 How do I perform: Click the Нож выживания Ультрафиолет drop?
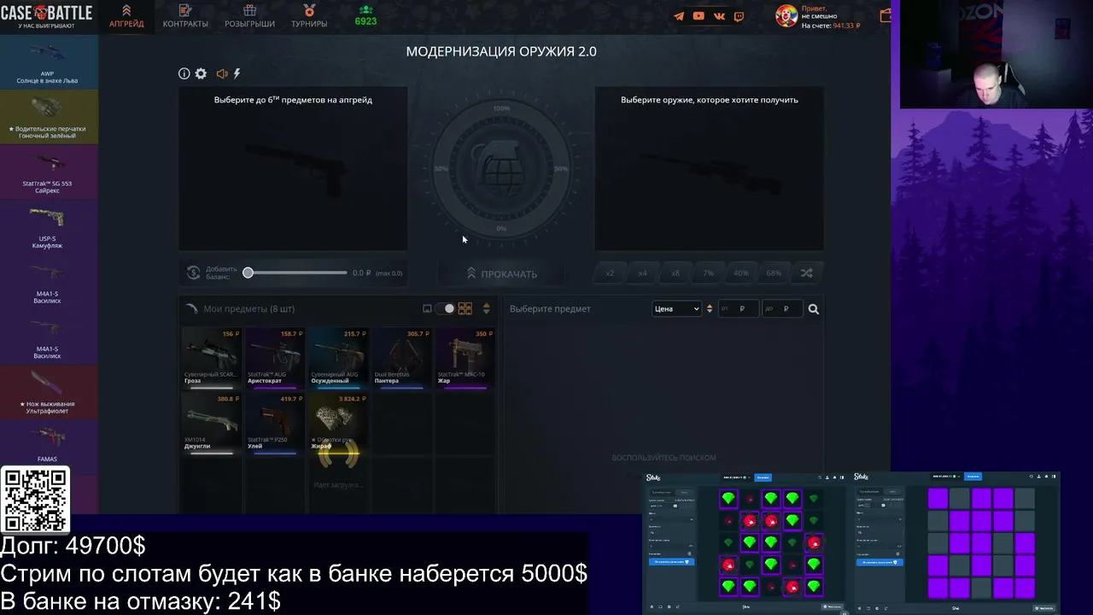coord(48,393)
